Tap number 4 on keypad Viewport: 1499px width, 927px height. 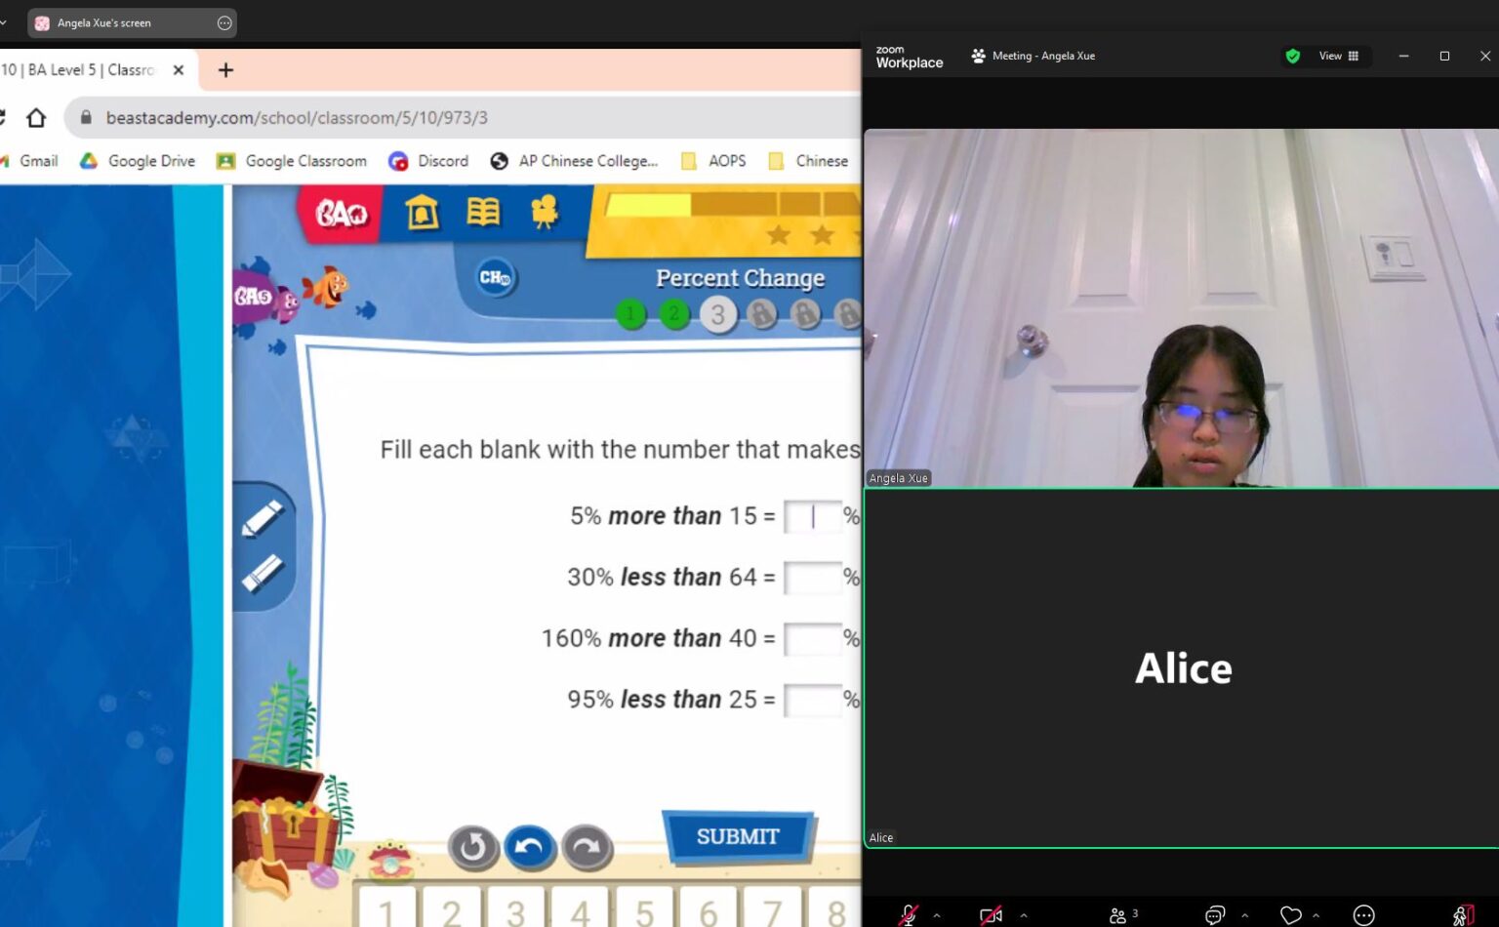coord(581,907)
